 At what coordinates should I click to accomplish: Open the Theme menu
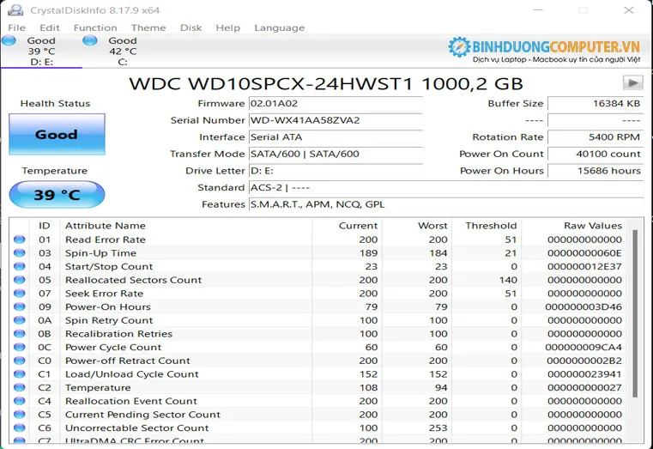click(x=148, y=27)
